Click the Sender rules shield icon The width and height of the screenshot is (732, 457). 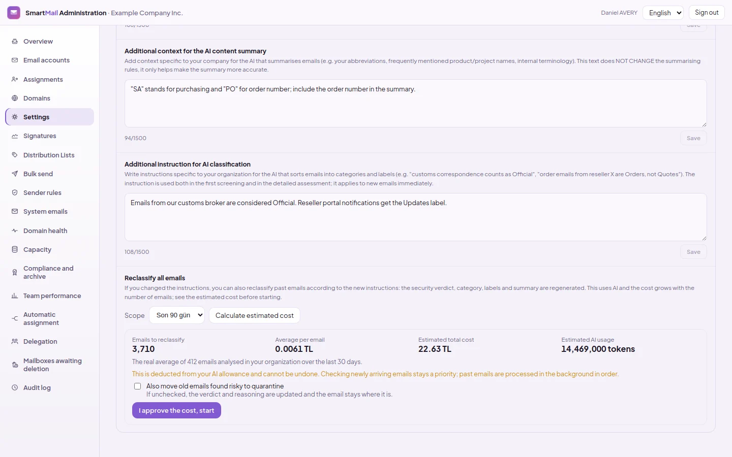[15, 192]
